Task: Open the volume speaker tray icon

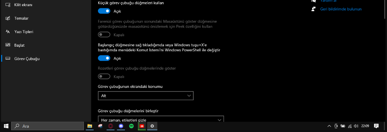Action: point(356,126)
